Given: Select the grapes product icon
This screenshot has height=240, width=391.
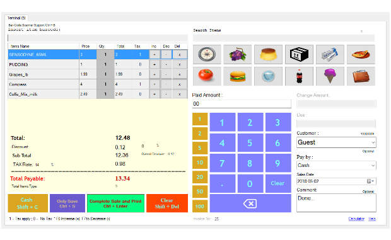Looking at the screenshot, I should (x=237, y=55).
